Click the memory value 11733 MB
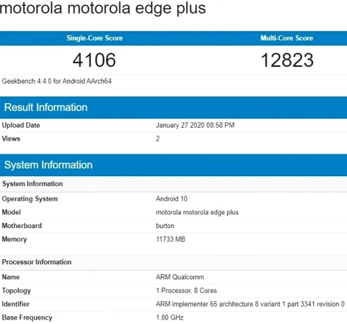 pos(171,239)
